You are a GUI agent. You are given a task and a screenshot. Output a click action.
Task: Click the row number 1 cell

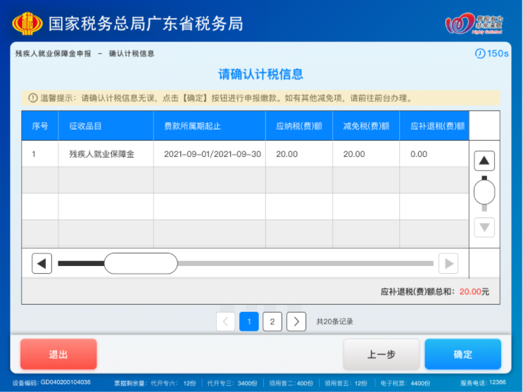coord(40,154)
